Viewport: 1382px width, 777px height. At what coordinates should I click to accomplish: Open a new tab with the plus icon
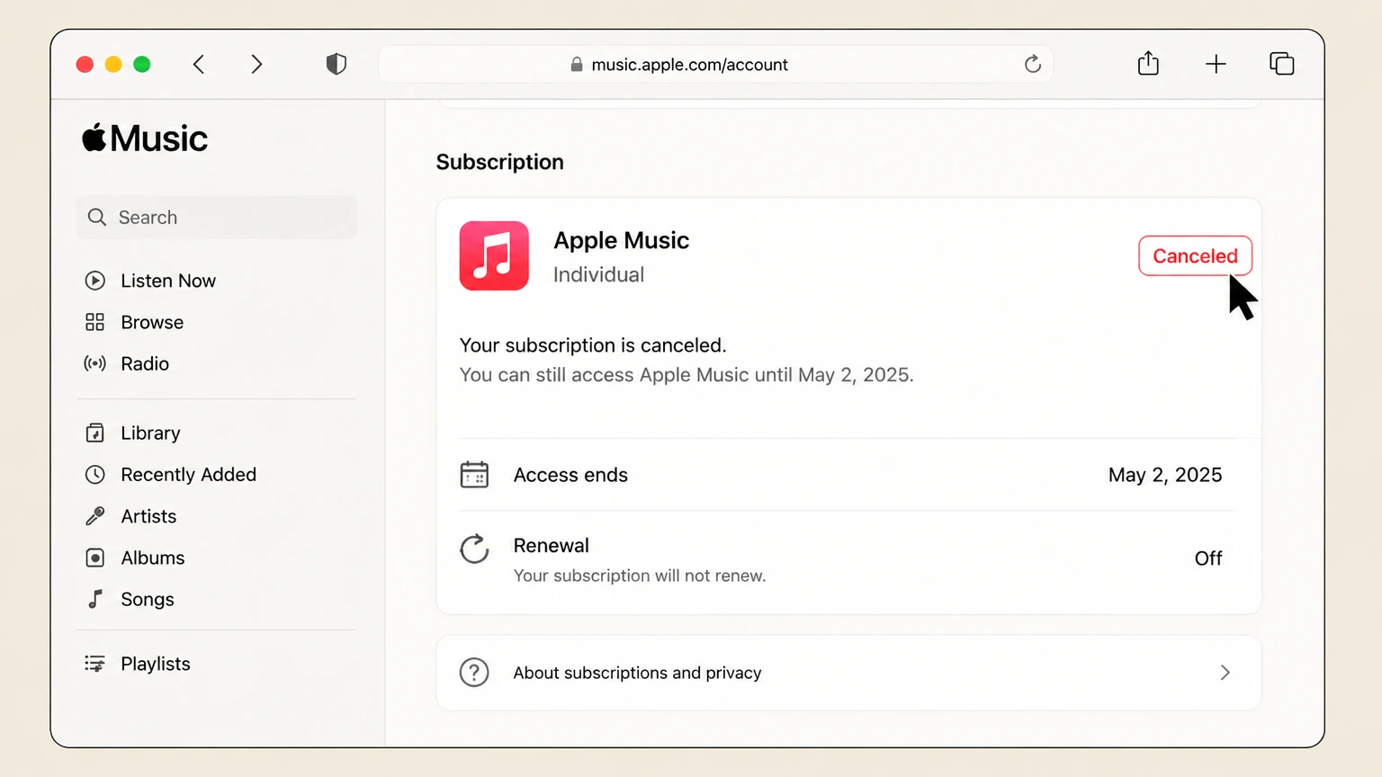pyautogui.click(x=1216, y=64)
